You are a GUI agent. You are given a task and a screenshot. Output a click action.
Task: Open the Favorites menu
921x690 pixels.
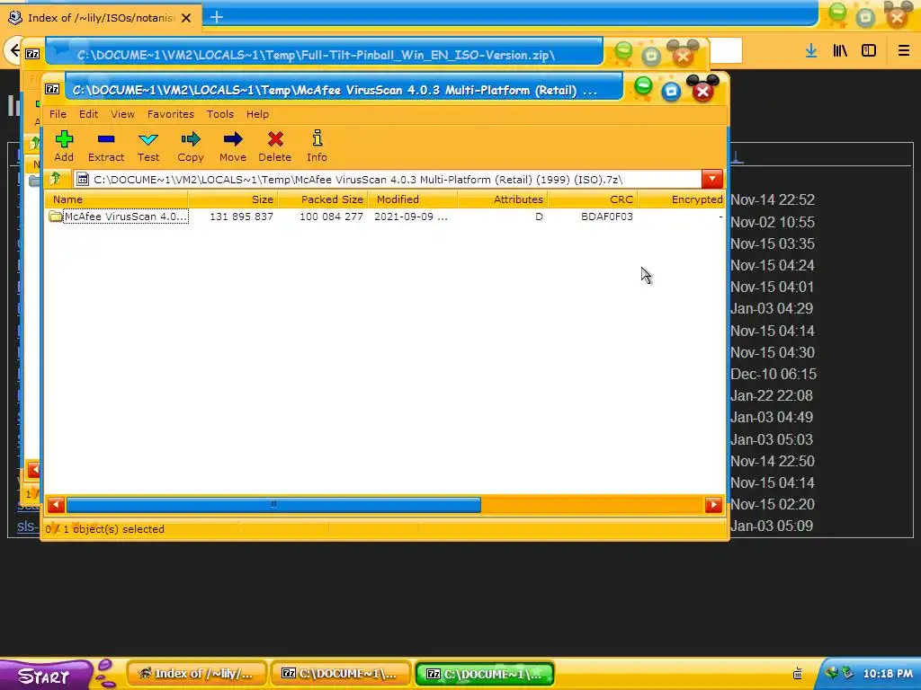pyautogui.click(x=170, y=114)
